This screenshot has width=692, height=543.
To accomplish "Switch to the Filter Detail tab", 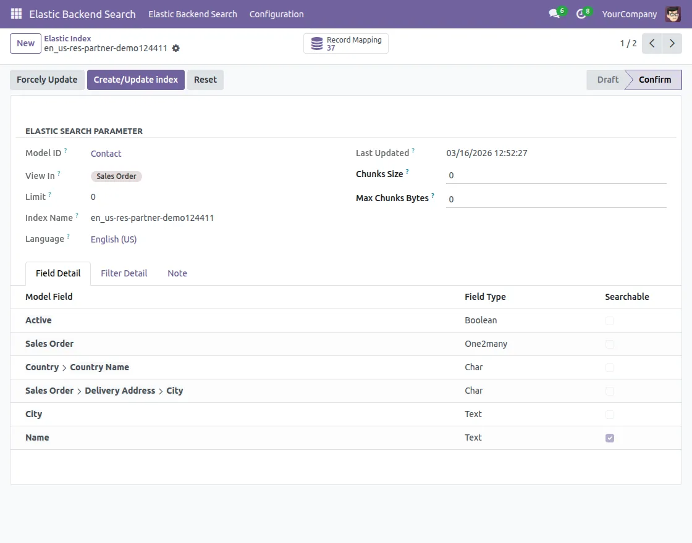I will [x=124, y=273].
